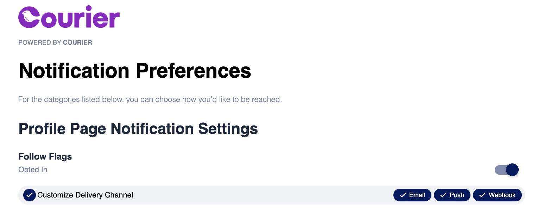Click the Profile Page Notification Settings heading
This screenshot has height=220, width=544.
tap(138, 129)
